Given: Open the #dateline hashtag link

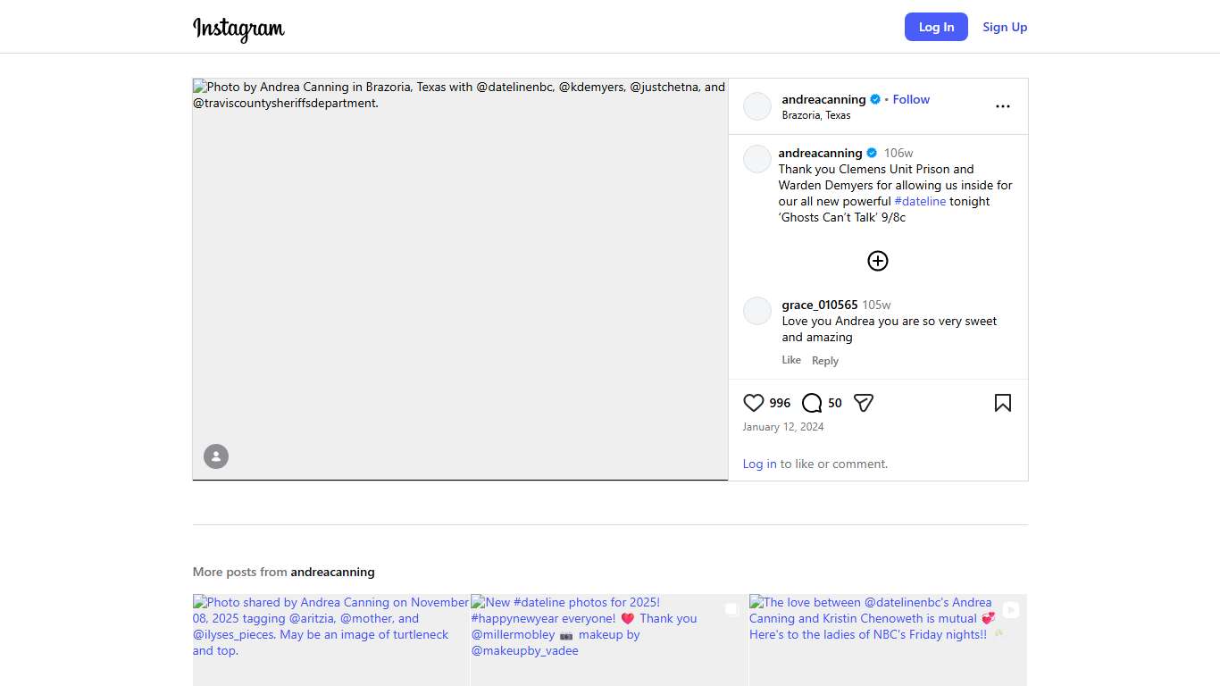Looking at the screenshot, I should pyautogui.click(x=920, y=201).
